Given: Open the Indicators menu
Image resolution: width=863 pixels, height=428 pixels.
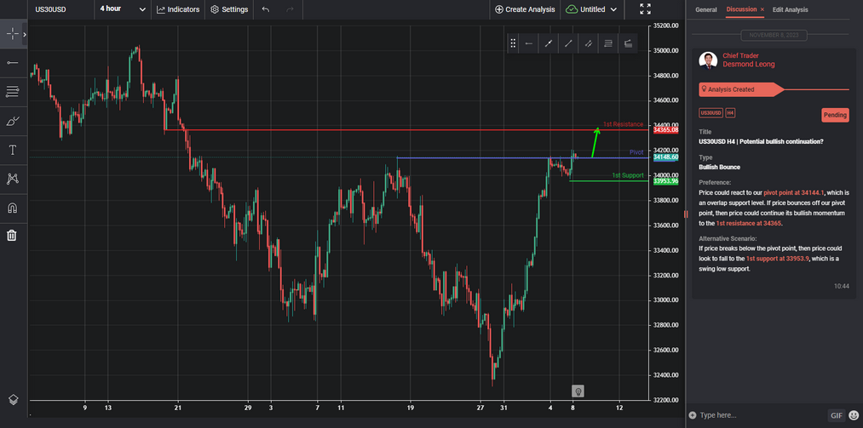Looking at the screenshot, I should click(x=178, y=9).
